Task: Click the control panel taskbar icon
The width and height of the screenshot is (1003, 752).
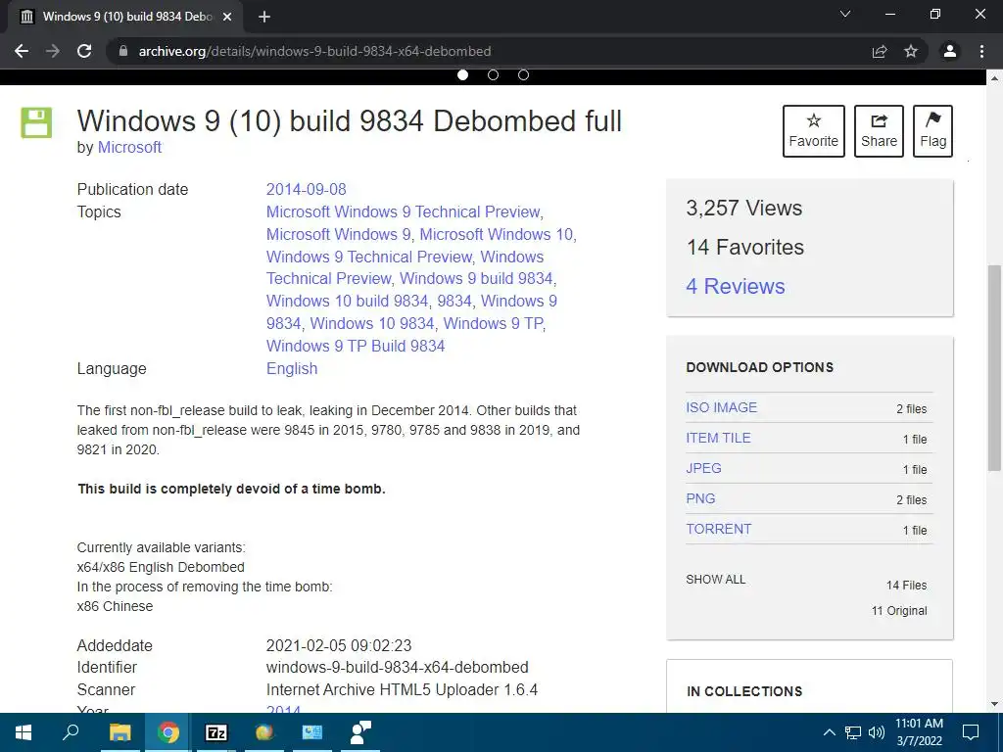Action: (x=312, y=732)
